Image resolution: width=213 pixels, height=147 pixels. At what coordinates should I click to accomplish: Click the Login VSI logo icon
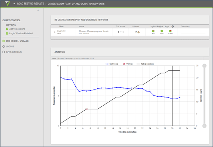pos(7,4)
